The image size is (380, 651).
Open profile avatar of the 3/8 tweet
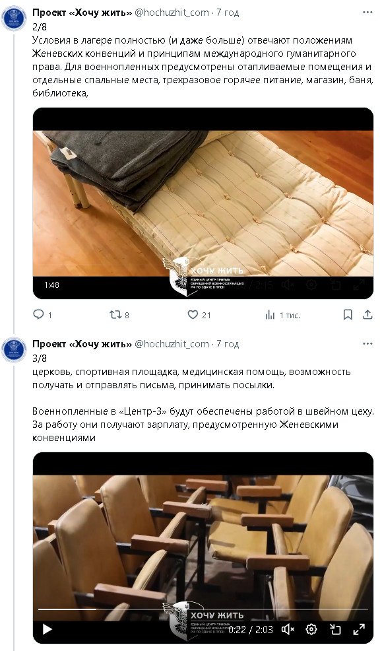(14, 350)
